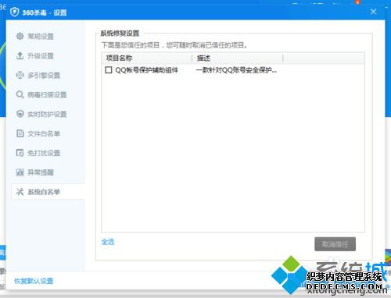Click the wrench icon beside 系统白名单
This screenshot has width=391, height=298.
(x=20, y=192)
